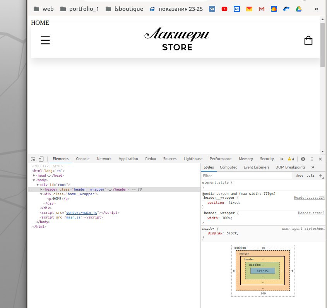Open DevTools settings gear
Image resolution: width=327 pixels, height=308 pixels.
303,159
